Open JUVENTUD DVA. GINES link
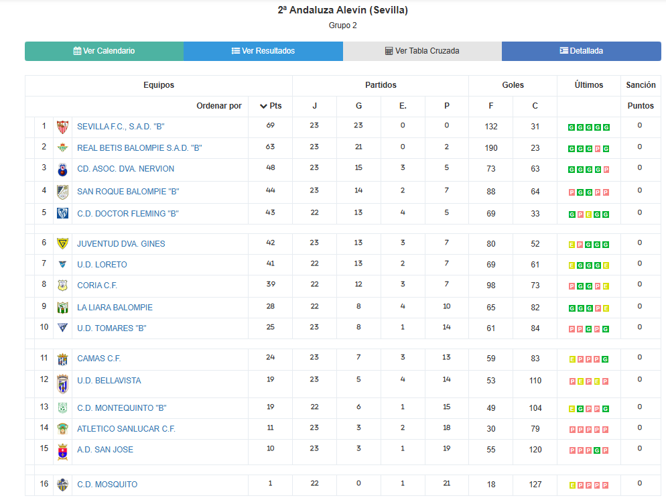 tap(121, 244)
